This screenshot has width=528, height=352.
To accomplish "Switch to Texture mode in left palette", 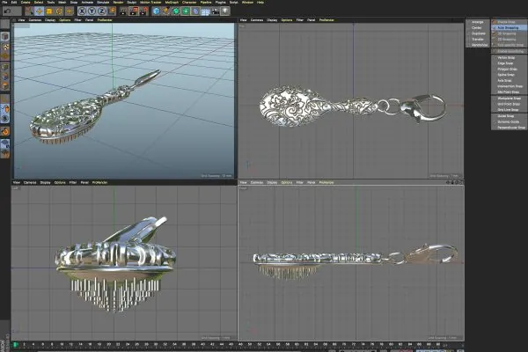I will coord(5,47).
